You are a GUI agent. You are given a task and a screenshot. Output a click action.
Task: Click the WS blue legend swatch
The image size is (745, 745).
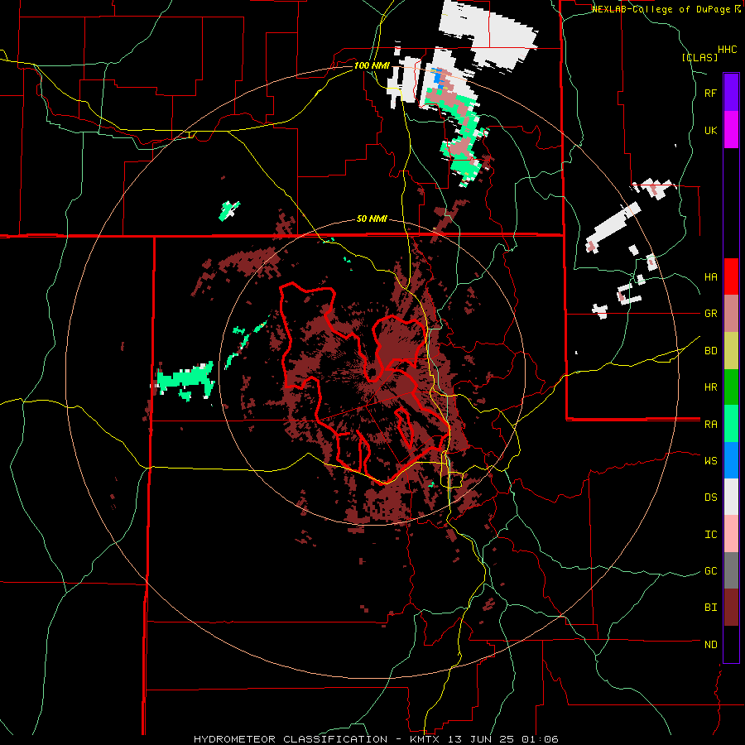tap(731, 460)
